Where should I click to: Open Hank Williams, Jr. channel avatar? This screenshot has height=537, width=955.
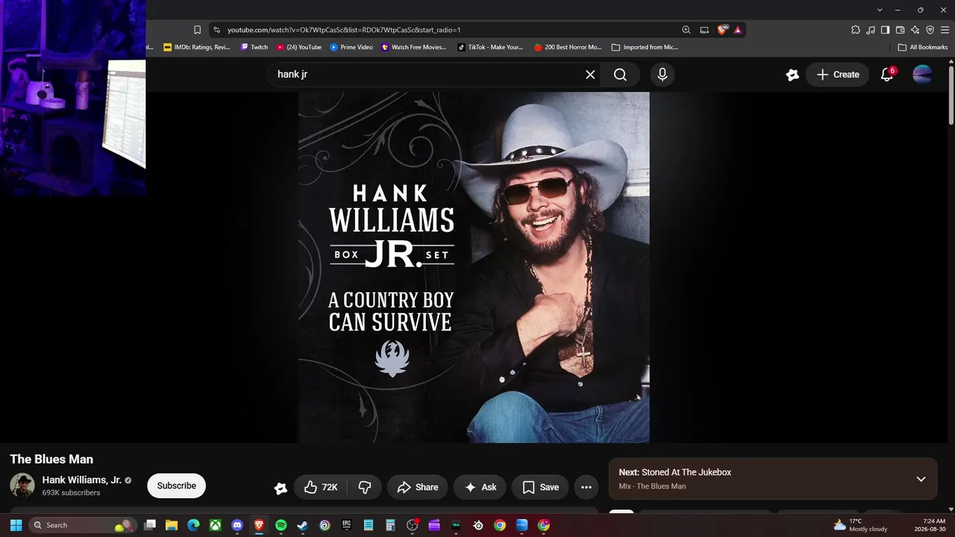[x=22, y=486]
